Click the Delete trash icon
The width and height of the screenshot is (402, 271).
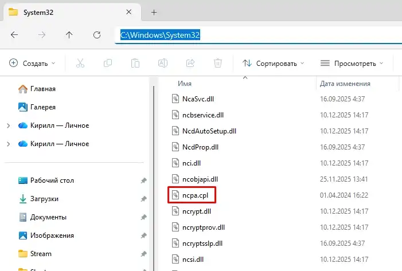pos(218,63)
